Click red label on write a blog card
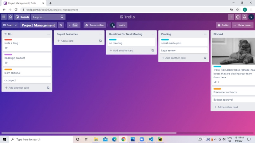Screen dimensions: 255x143 pyautogui.click(x=8, y=39)
